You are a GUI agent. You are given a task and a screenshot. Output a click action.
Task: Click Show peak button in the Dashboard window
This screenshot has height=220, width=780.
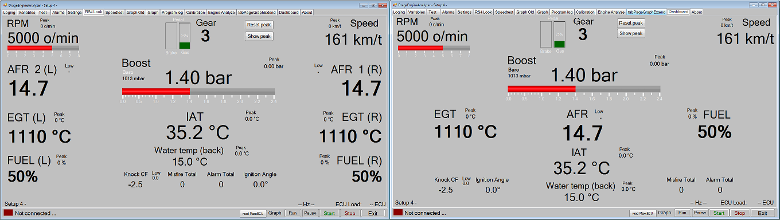coord(631,33)
